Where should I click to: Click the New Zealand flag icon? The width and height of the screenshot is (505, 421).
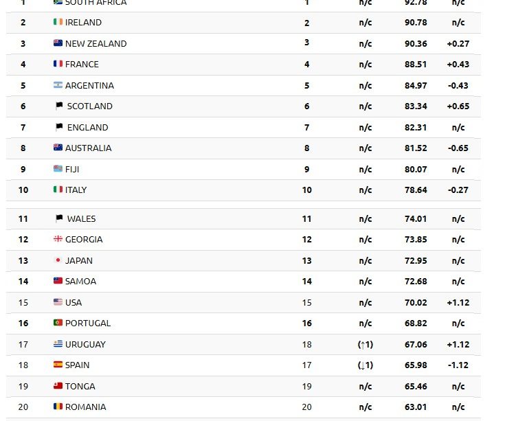pos(58,43)
